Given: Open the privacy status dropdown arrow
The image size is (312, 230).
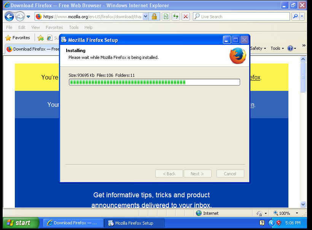Looking at the screenshot, I should point(266,214).
